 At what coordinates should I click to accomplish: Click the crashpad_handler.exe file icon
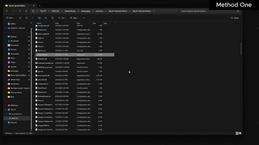[x=36, y=63]
